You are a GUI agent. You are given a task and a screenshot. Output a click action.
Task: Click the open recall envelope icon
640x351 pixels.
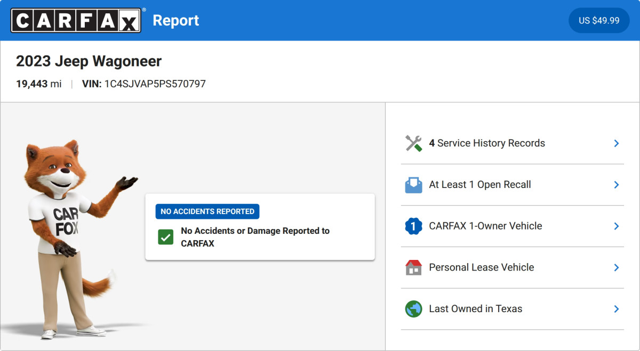413,185
